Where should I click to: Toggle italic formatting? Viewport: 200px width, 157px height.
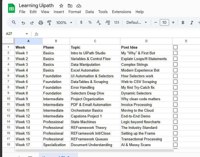point(192,23)
